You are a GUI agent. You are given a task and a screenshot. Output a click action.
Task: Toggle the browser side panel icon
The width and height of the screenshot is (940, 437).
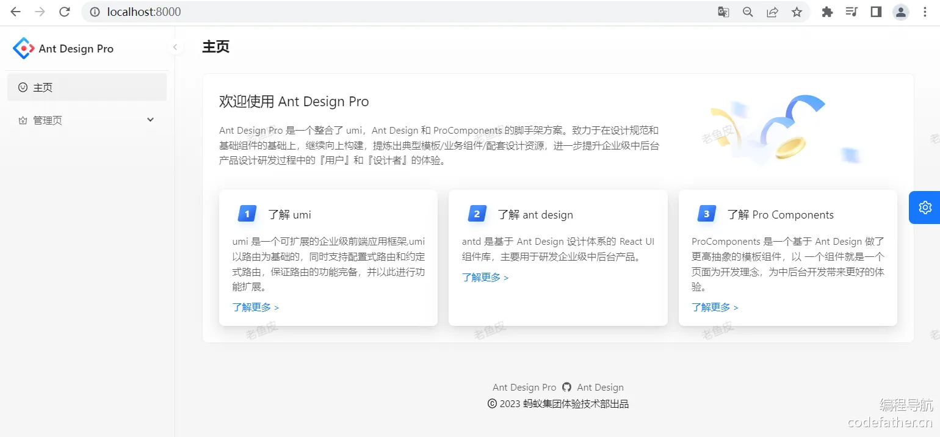tap(876, 12)
